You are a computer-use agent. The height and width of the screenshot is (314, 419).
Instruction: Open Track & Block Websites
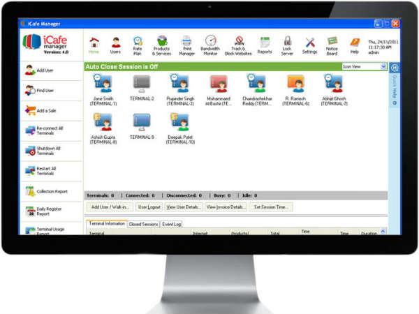pos(238,46)
